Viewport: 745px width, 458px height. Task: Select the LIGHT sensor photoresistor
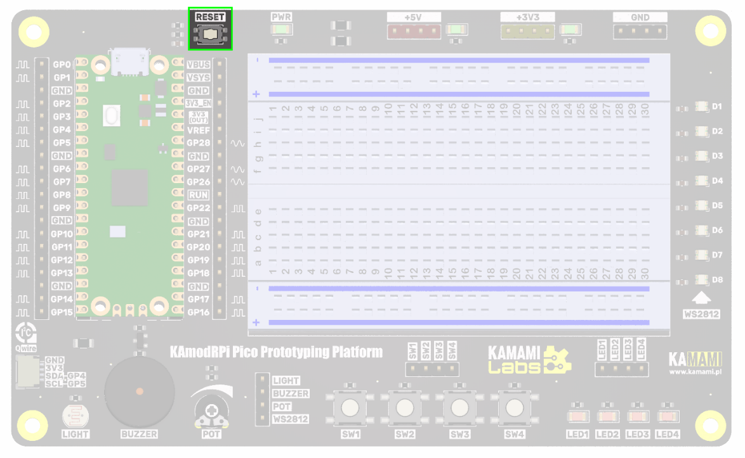76,416
